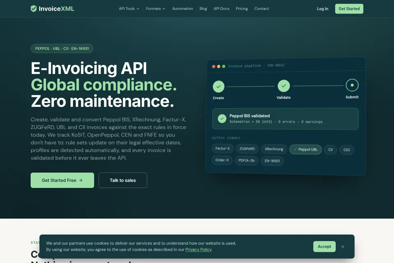Select the Order-X output format chip
The height and width of the screenshot is (263, 394).
pos(222,160)
